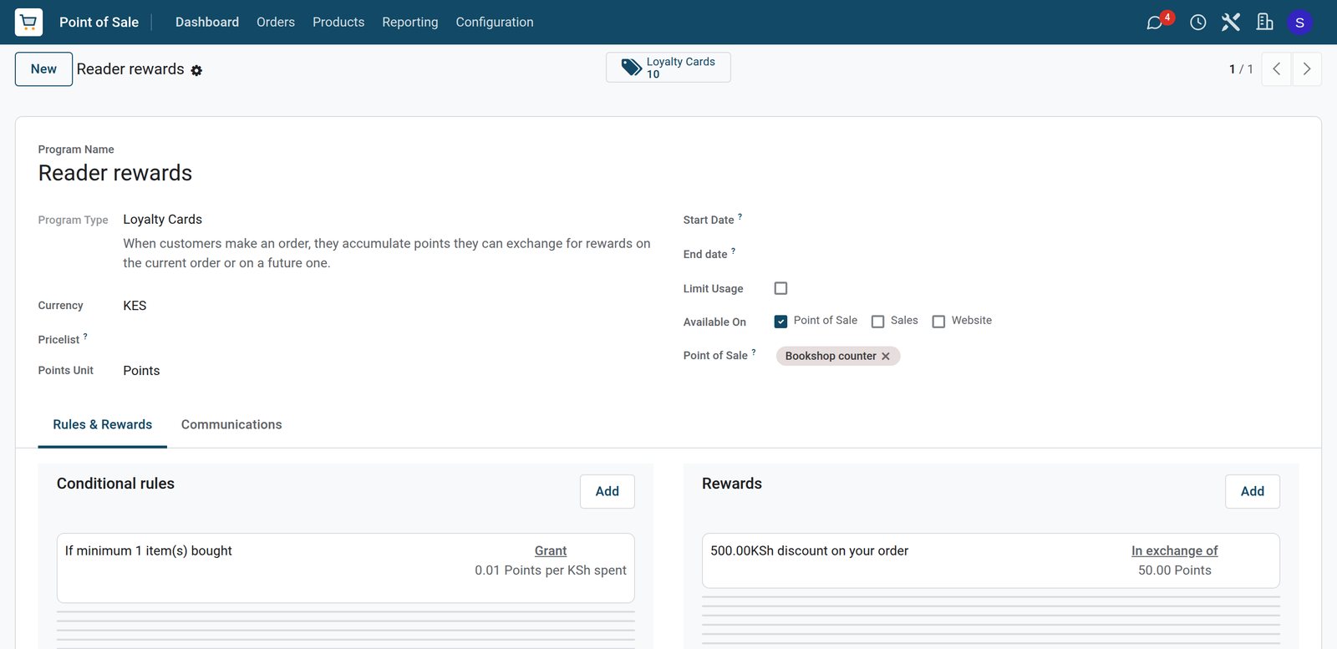Viewport: 1337px width, 649px height.
Task: Switch to the Communications tab
Action: 231,425
